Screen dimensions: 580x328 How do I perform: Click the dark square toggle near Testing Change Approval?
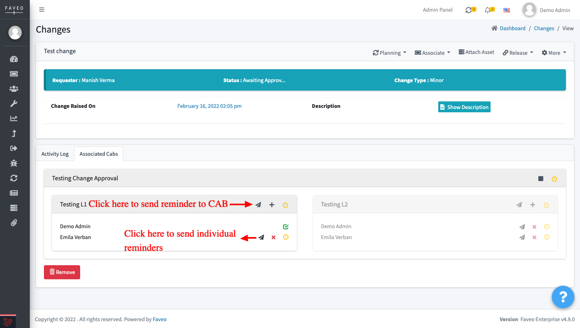(x=541, y=178)
